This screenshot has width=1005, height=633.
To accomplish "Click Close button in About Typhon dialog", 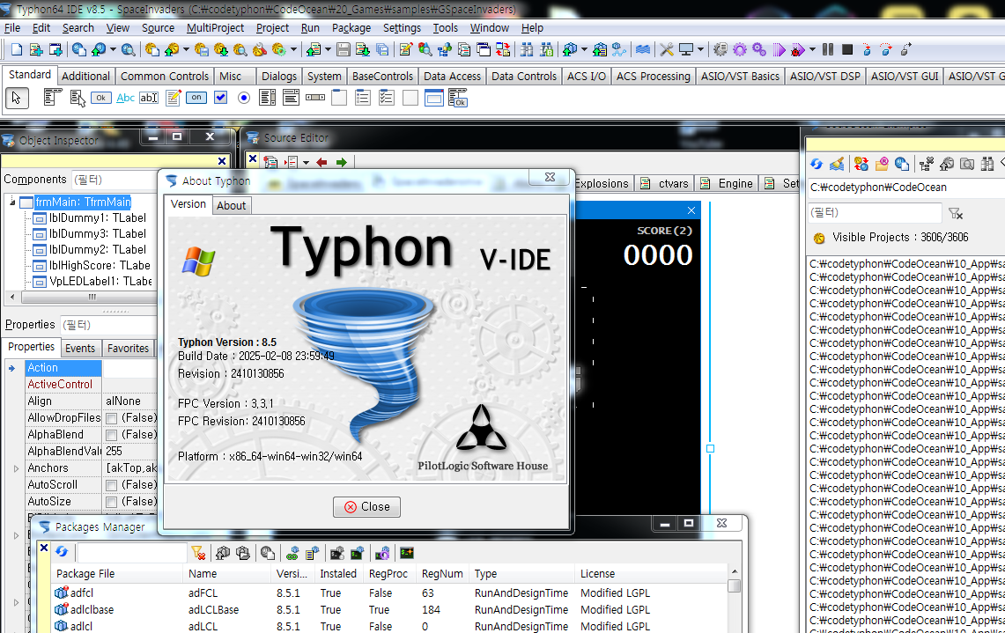I will point(366,507).
